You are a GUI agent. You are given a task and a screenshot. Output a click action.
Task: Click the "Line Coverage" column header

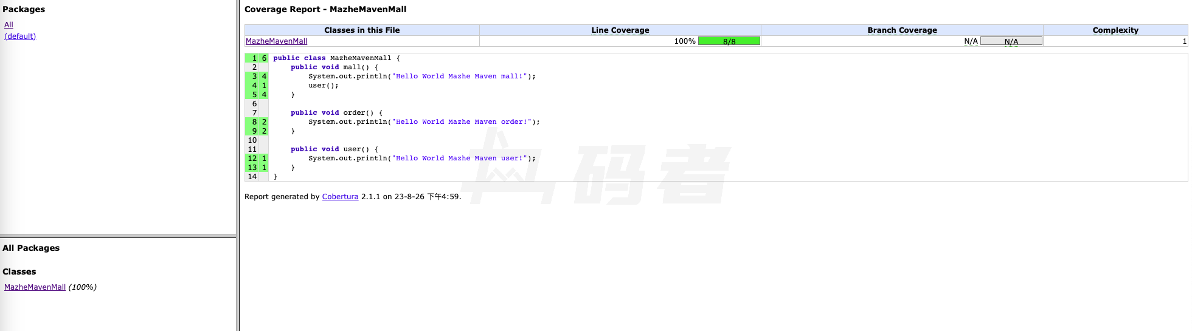pyautogui.click(x=620, y=30)
